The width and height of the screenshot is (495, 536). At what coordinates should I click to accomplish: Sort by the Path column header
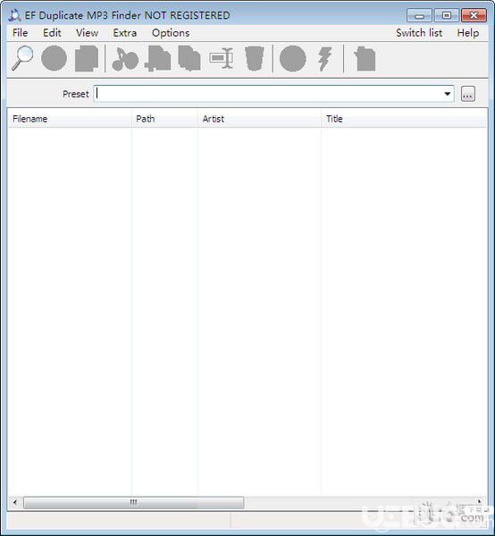(164, 119)
